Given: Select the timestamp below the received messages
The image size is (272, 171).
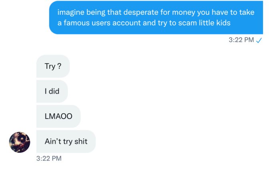Looking at the screenshot, I should click(x=49, y=158).
